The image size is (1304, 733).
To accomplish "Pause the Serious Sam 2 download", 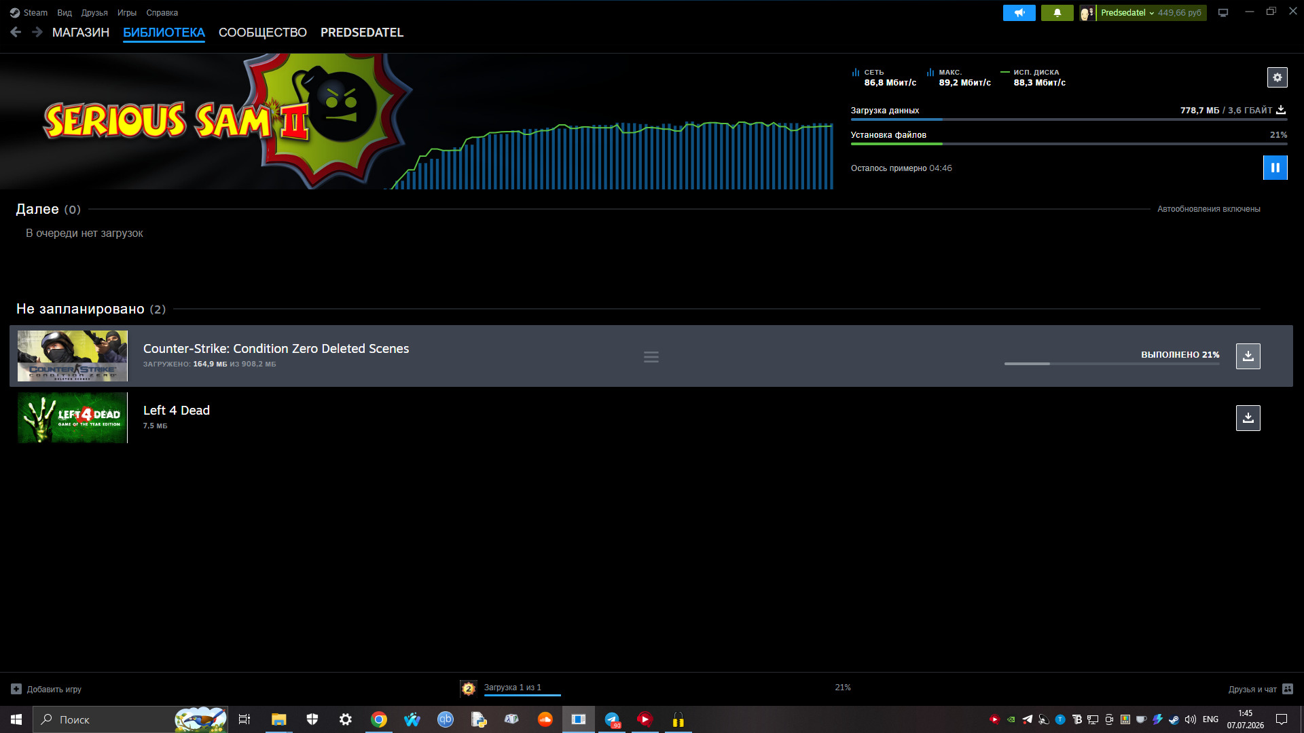I will pyautogui.click(x=1275, y=168).
